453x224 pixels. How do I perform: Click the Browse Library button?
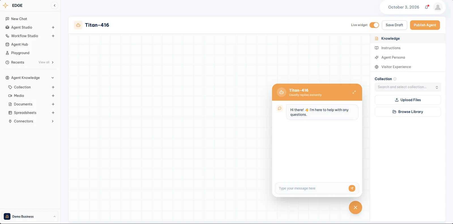pos(408,112)
